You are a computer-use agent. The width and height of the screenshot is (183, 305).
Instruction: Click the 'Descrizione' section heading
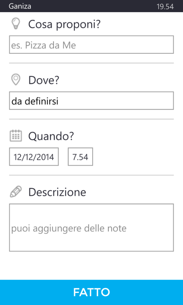[x=57, y=192]
